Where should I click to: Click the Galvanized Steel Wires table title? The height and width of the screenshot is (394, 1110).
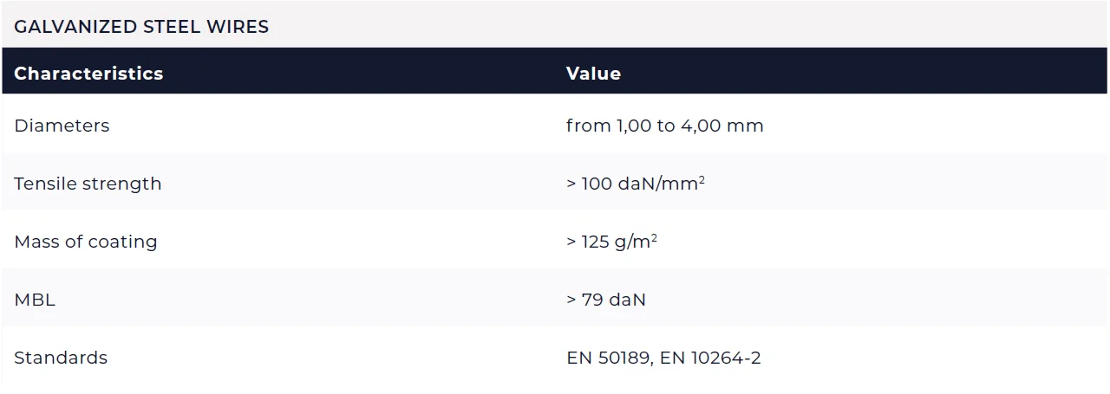coord(141,27)
